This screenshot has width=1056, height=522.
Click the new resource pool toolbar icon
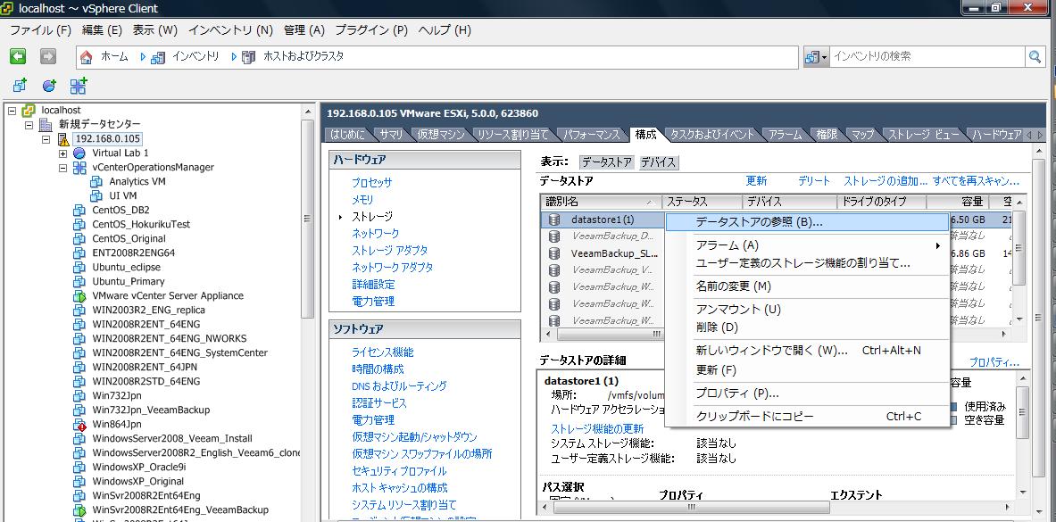tap(49, 86)
